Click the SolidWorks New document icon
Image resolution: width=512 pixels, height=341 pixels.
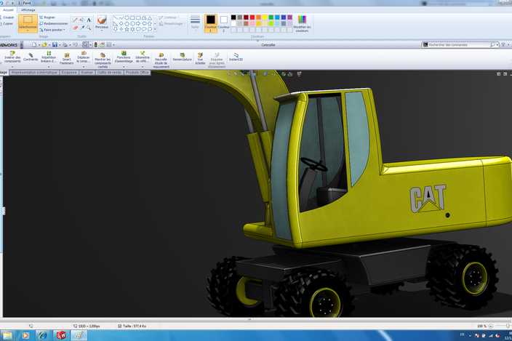tap(34, 44)
